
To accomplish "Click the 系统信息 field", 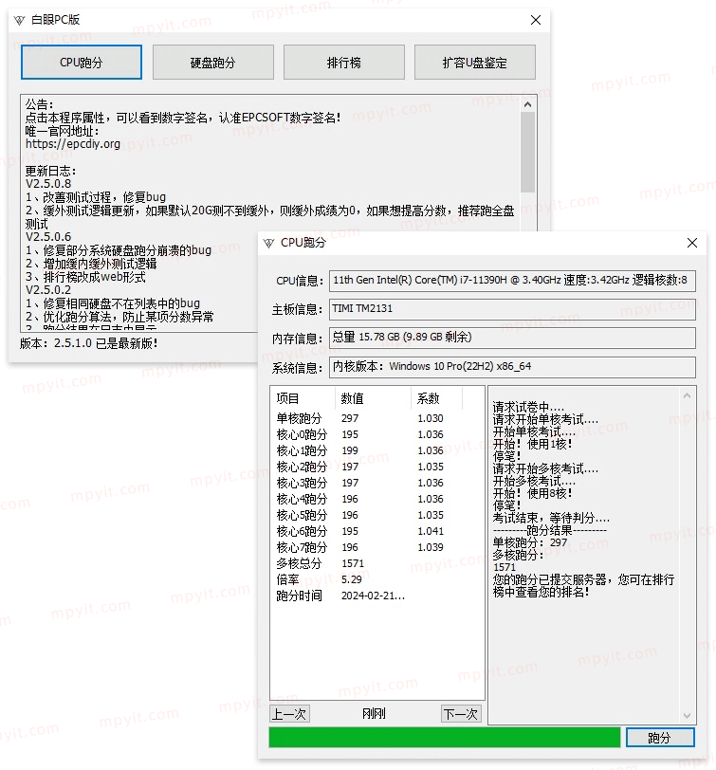I will 512,367.
